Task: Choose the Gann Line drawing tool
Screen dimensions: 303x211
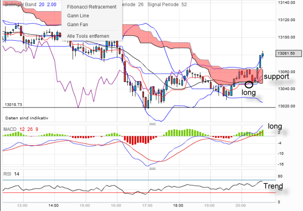Action: (x=78, y=16)
